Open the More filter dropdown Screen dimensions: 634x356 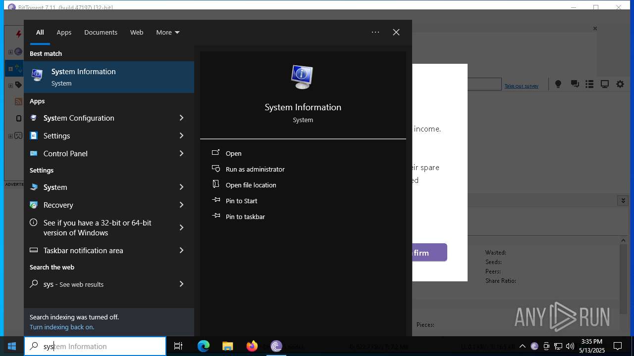pyautogui.click(x=167, y=32)
